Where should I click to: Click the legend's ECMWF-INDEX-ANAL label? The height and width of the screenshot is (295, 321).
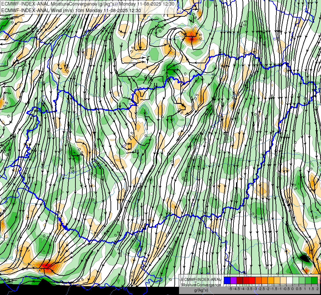coord(201,280)
